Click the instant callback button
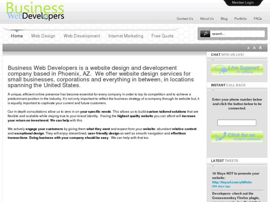The image size is (270, 202). click(x=237, y=137)
